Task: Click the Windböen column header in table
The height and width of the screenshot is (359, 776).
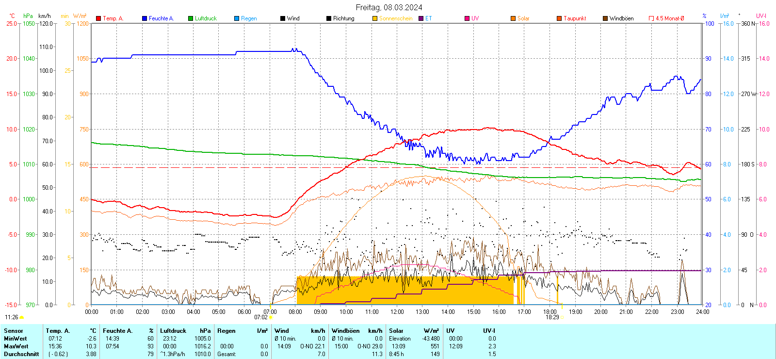Action: [x=346, y=331]
